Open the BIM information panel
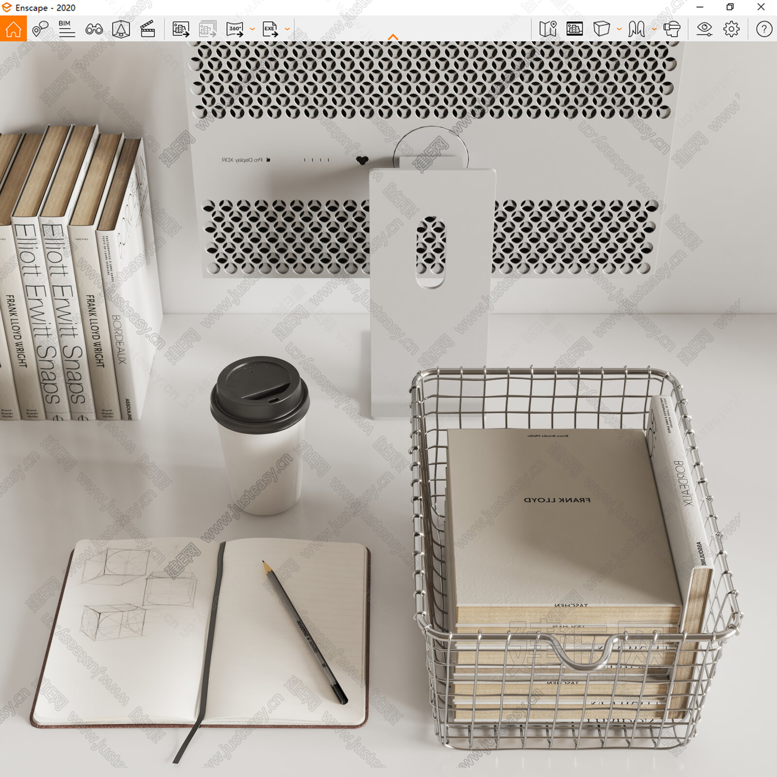This screenshot has height=777, width=777. [x=67, y=29]
